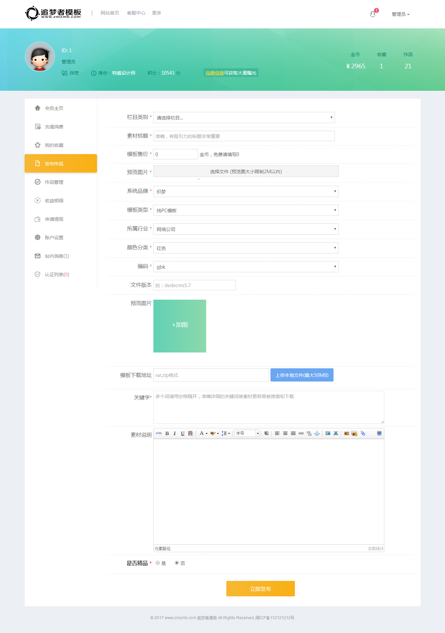Image resolution: width=445 pixels, height=633 pixels.
Task: Apply underline from the editor toolbar
Action: [182, 433]
